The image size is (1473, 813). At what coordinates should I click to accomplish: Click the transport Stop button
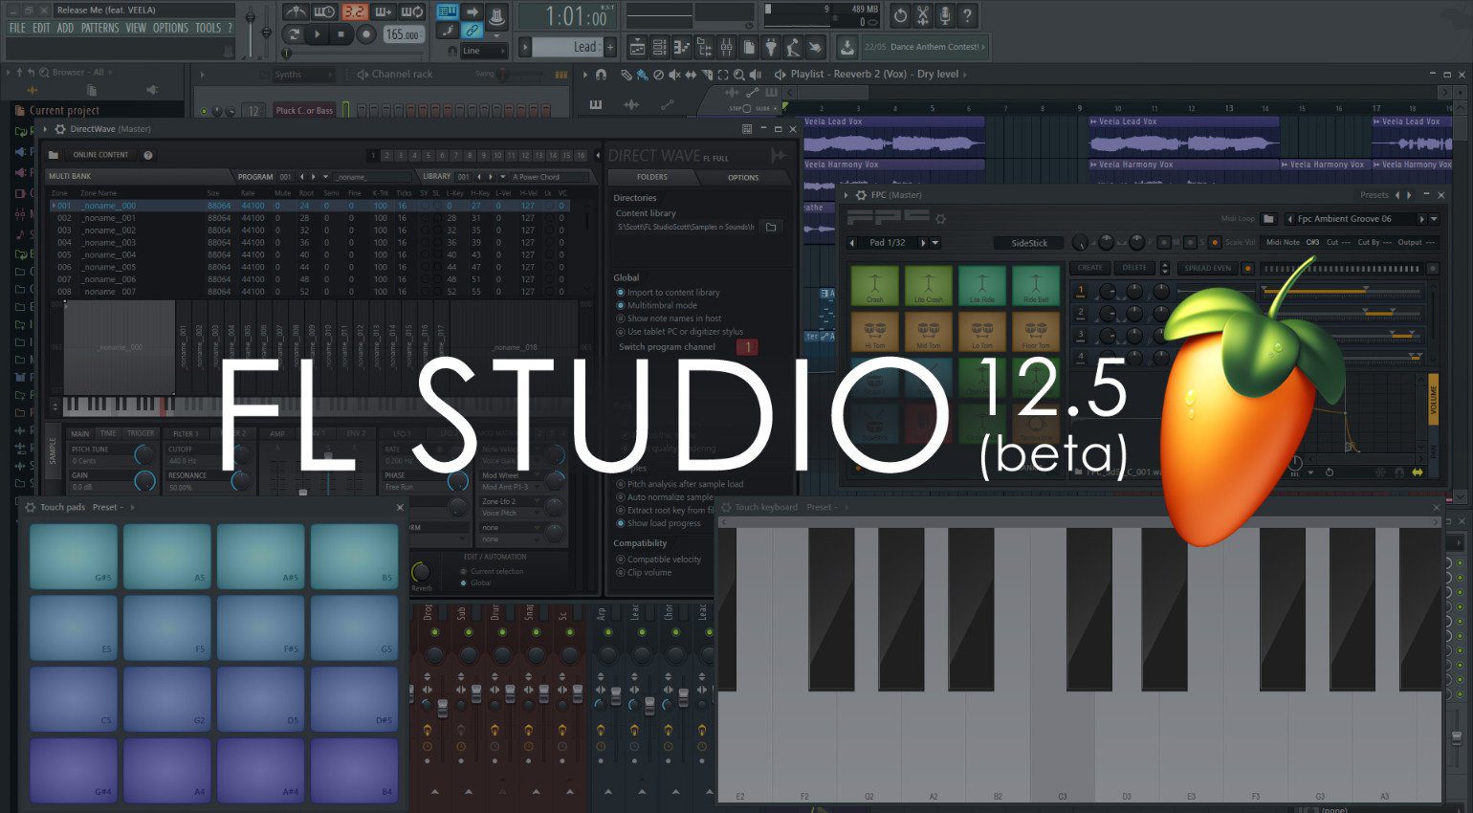pyautogui.click(x=341, y=34)
